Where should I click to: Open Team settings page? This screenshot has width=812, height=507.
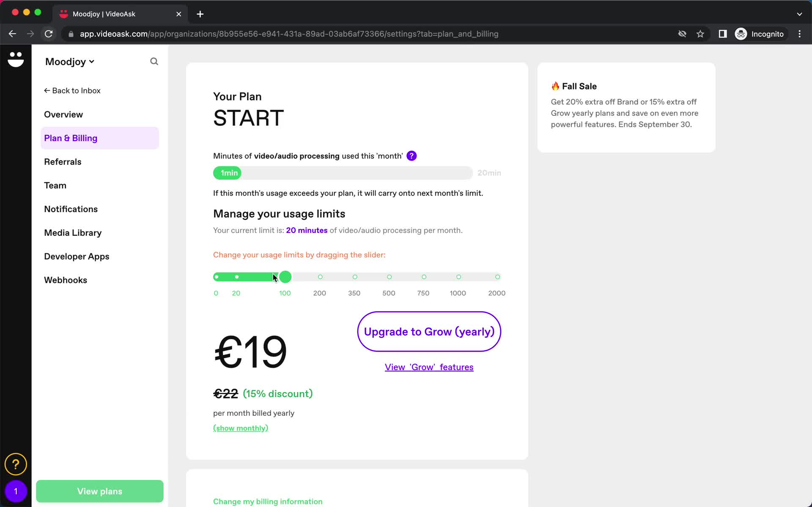[x=55, y=185]
